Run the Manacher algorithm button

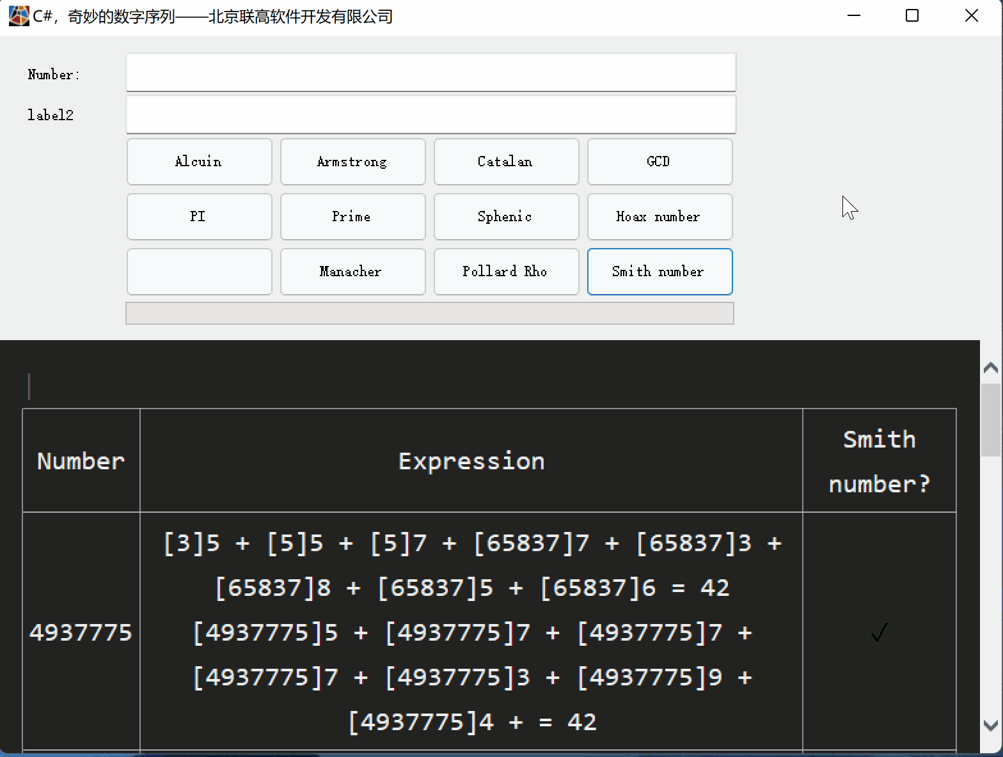(352, 272)
